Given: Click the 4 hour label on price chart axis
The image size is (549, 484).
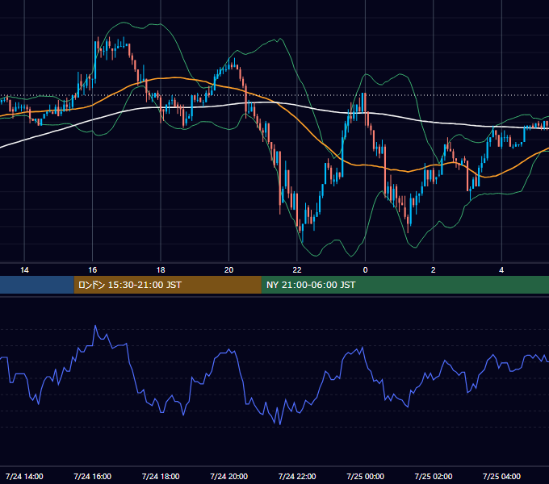Looking at the screenshot, I should [x=501, y=270].
